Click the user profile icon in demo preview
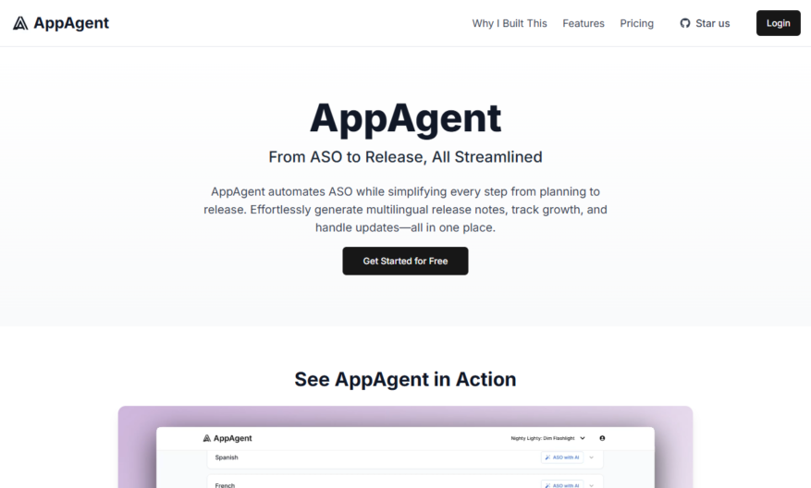This screenshot has width=811, height=488. point(602,438)
